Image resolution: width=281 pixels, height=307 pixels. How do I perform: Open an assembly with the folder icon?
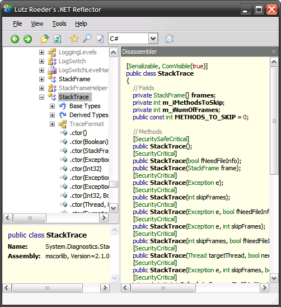(x=45, y=39)
